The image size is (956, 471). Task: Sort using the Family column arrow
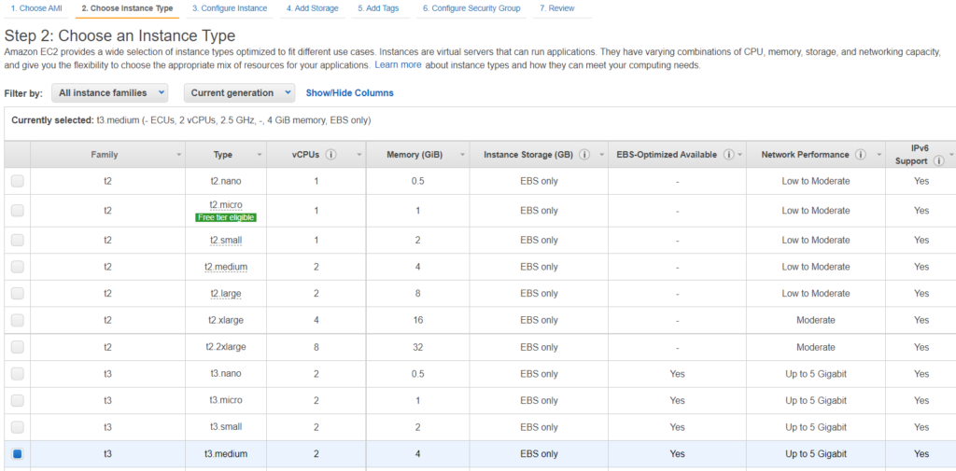178,156
